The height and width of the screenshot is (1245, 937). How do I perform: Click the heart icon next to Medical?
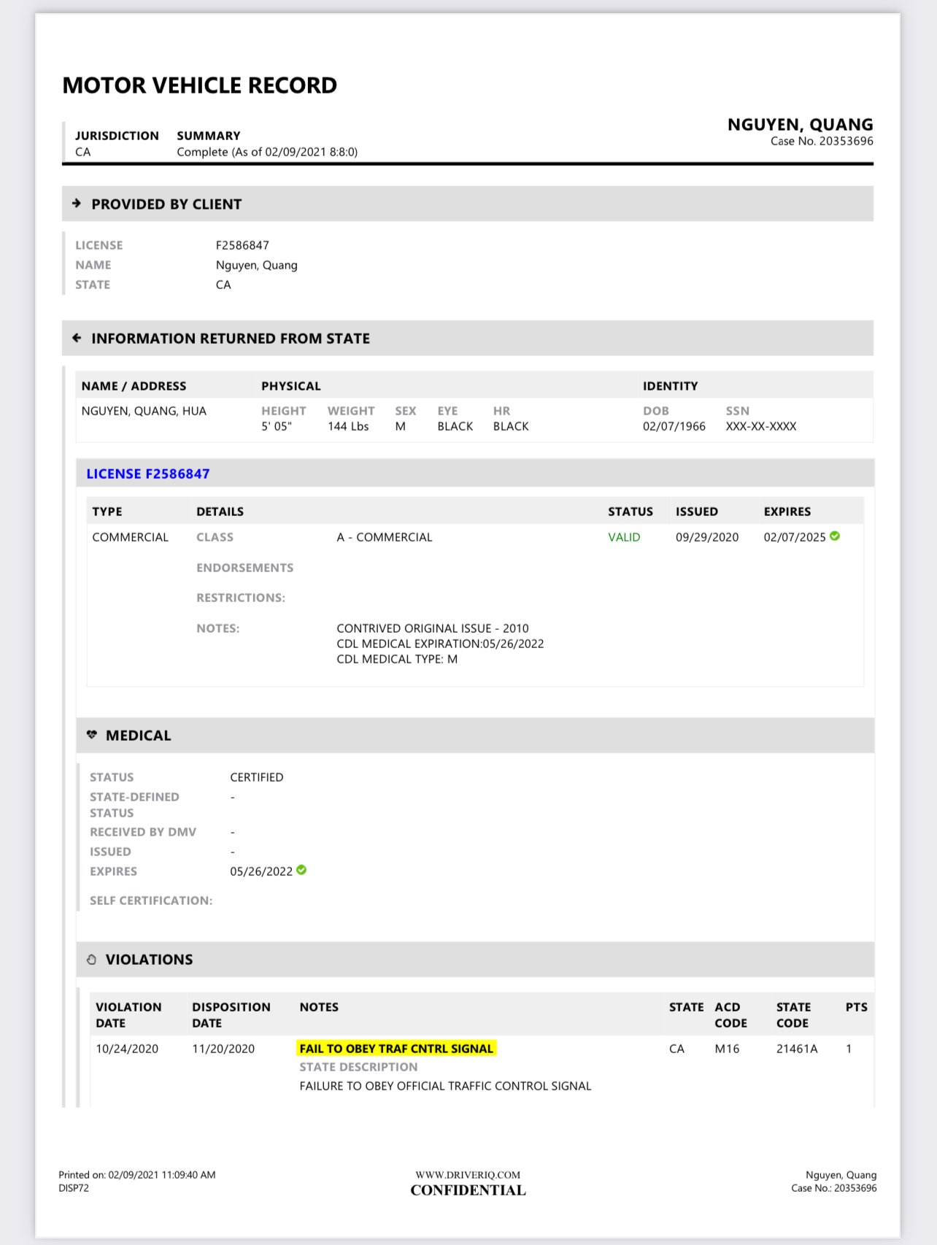click(91, 735)
